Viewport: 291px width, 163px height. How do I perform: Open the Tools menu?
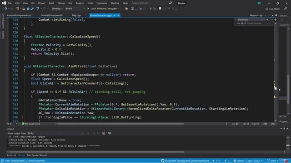click(x=90, y=3)
